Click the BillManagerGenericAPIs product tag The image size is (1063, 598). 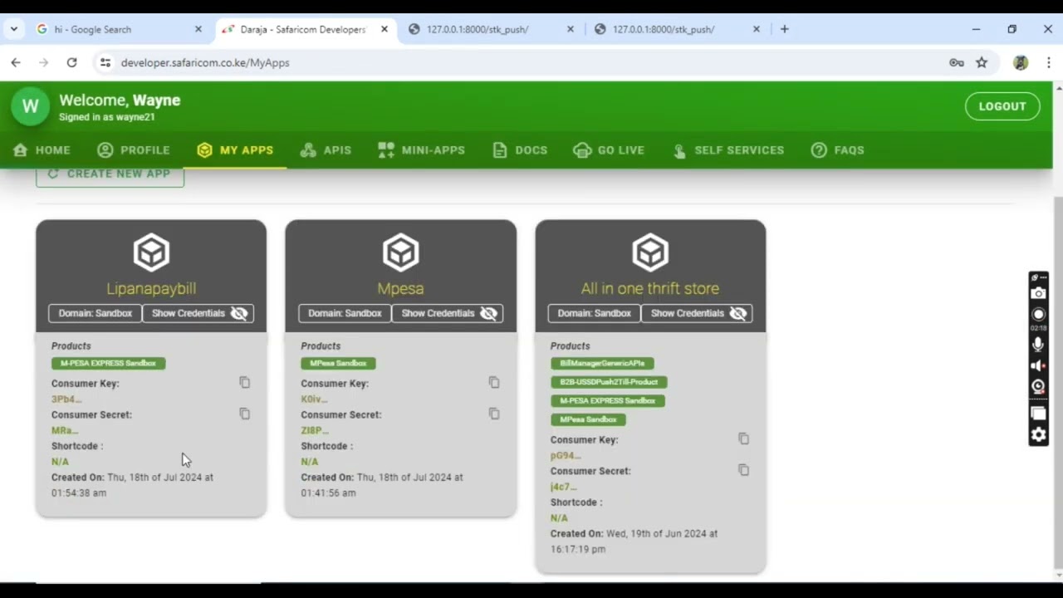602,363
